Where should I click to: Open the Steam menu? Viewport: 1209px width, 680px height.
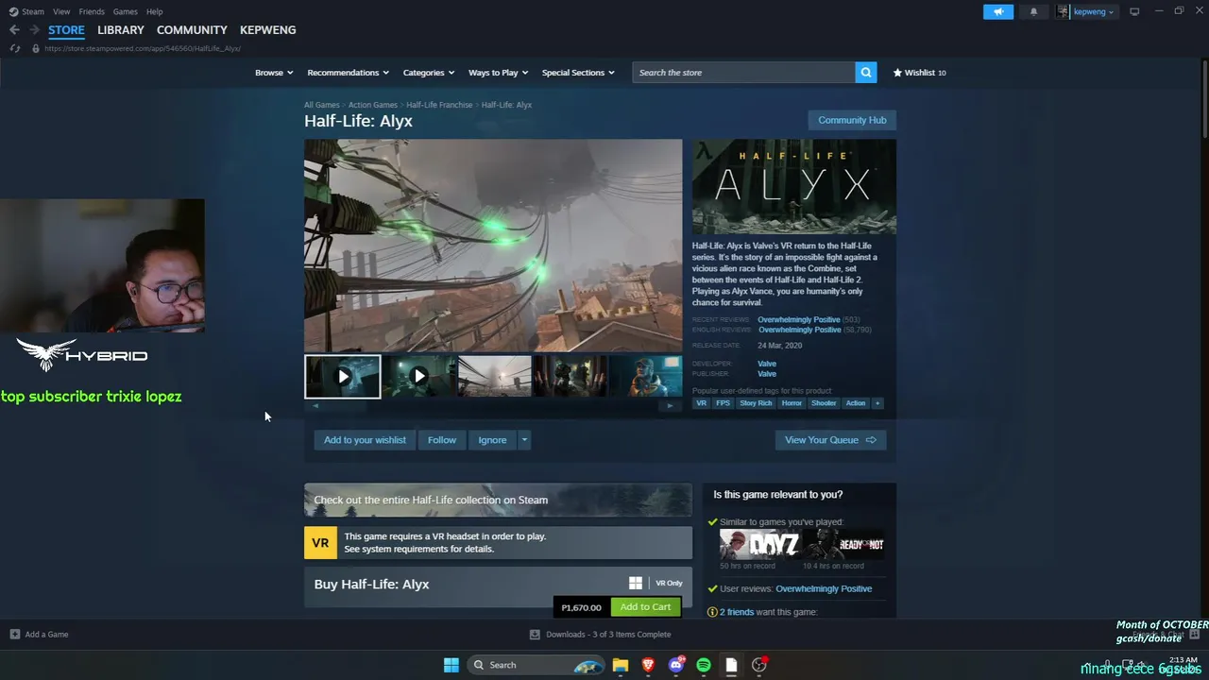(x=33, y=11)
